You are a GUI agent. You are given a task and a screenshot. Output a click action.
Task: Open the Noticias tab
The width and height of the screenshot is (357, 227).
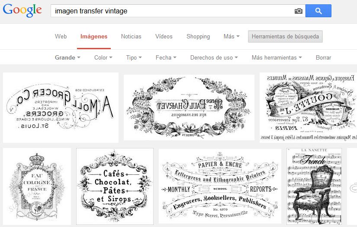click(x=131, y=36)
